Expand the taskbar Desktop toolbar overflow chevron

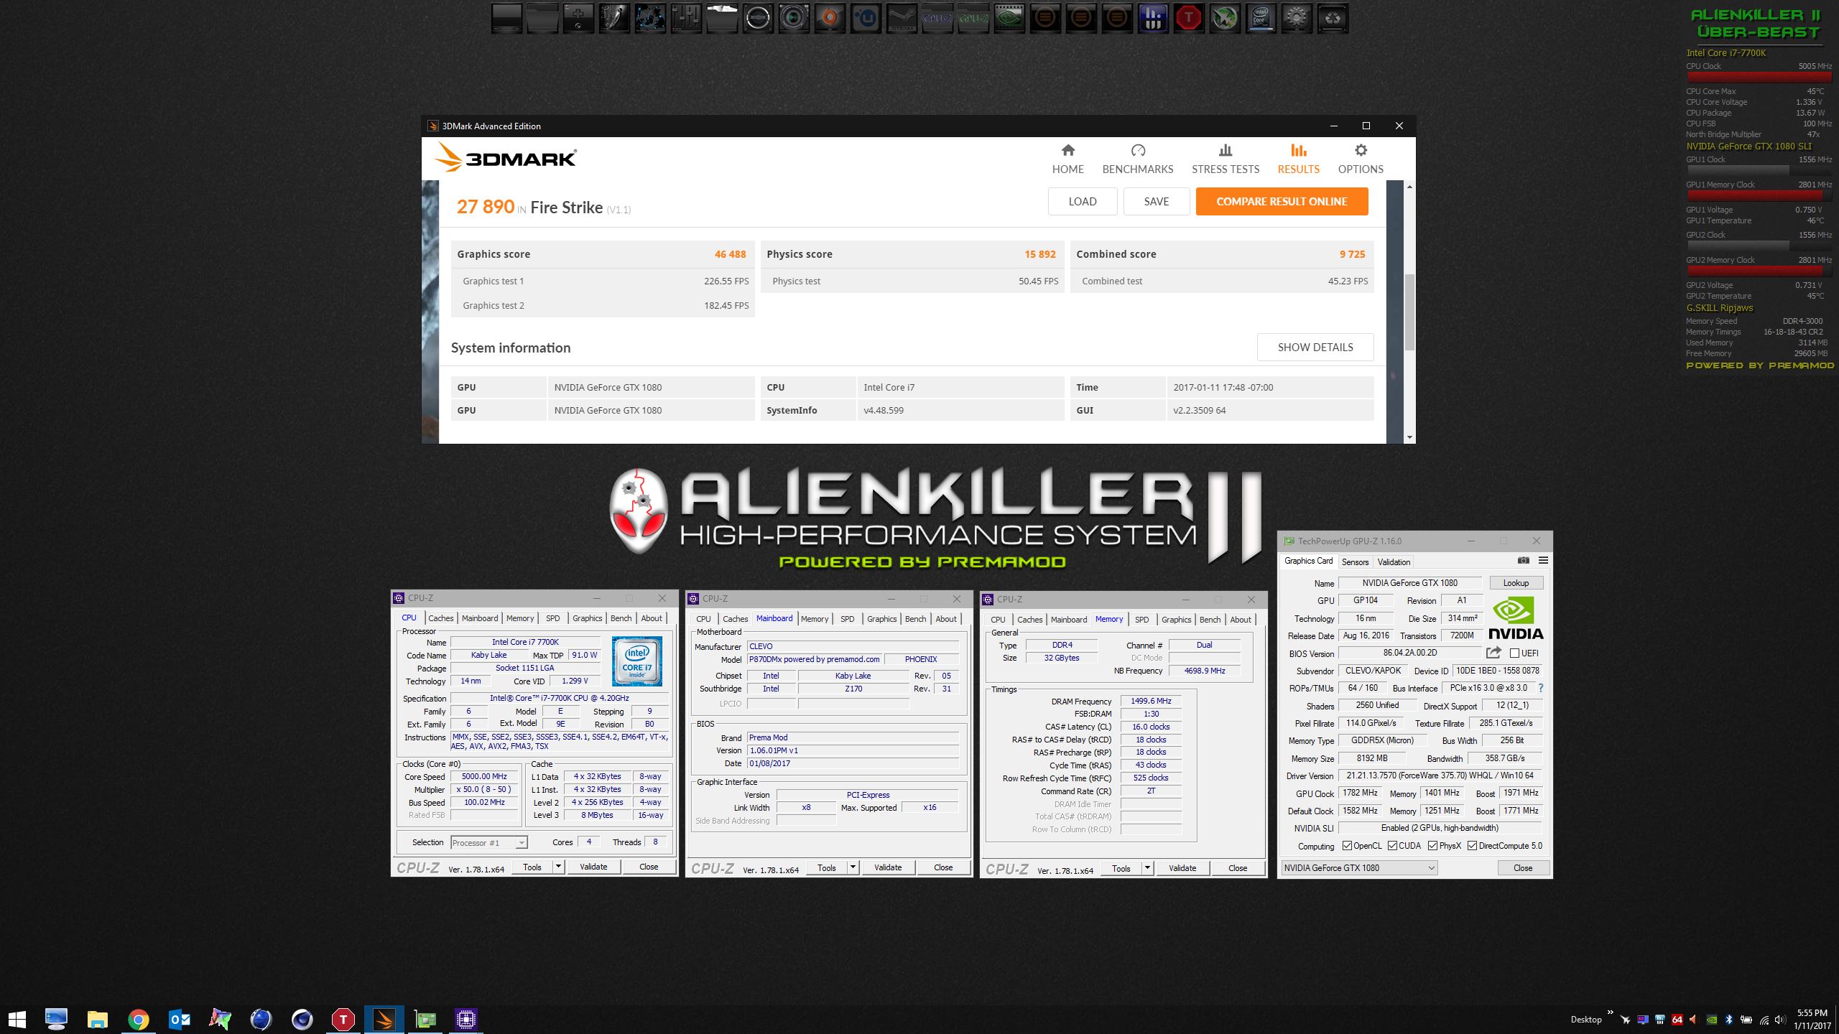(1610, 1012)
